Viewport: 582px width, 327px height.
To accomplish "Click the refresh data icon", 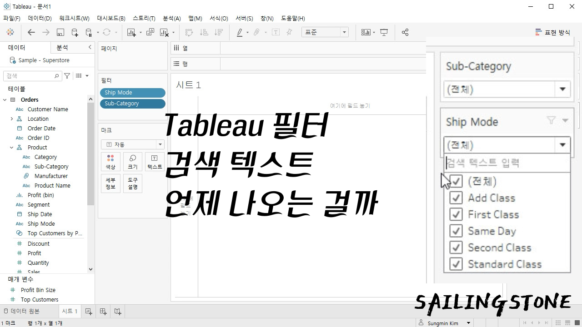I will tap(107, 32).
